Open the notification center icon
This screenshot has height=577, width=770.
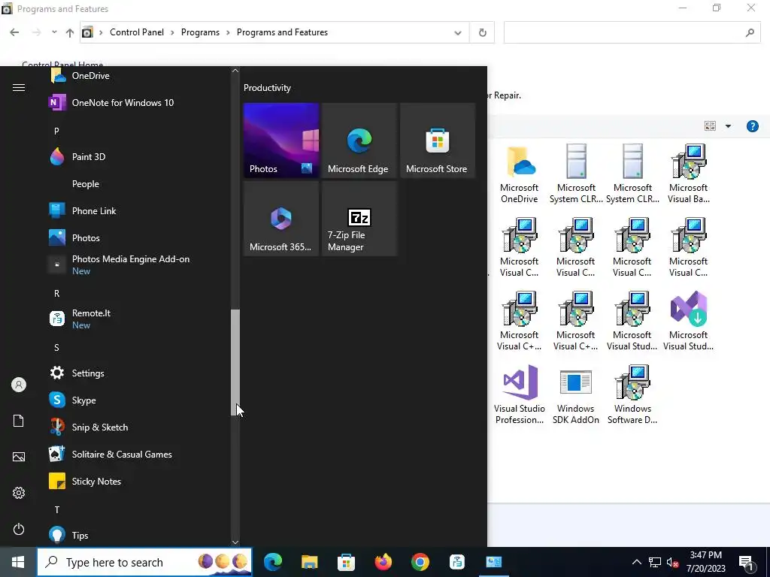click(747, 562)
